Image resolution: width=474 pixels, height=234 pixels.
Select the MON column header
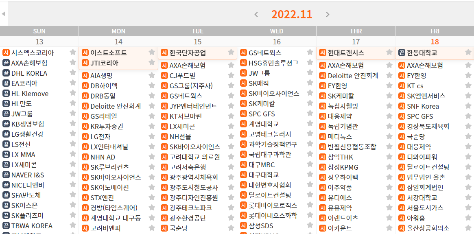point(118,31)
